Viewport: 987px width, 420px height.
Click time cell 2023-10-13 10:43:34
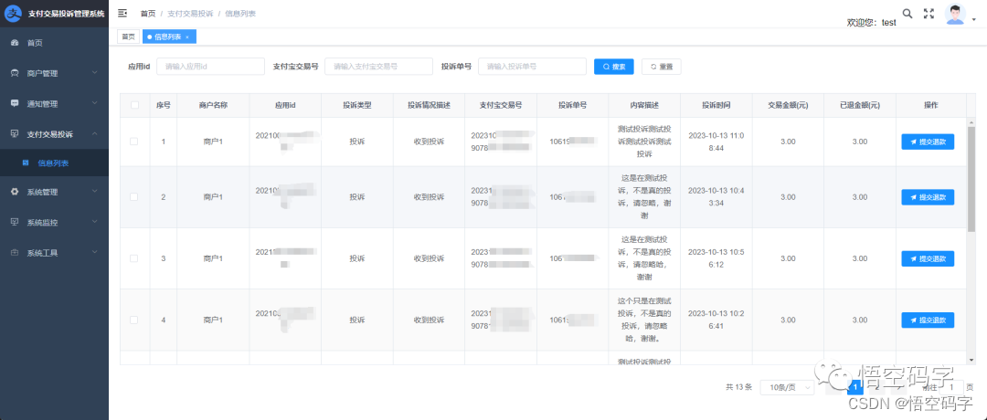(x=716, y=197)
